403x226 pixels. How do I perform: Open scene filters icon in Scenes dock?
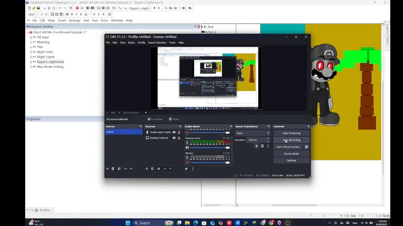coord(119,168)
